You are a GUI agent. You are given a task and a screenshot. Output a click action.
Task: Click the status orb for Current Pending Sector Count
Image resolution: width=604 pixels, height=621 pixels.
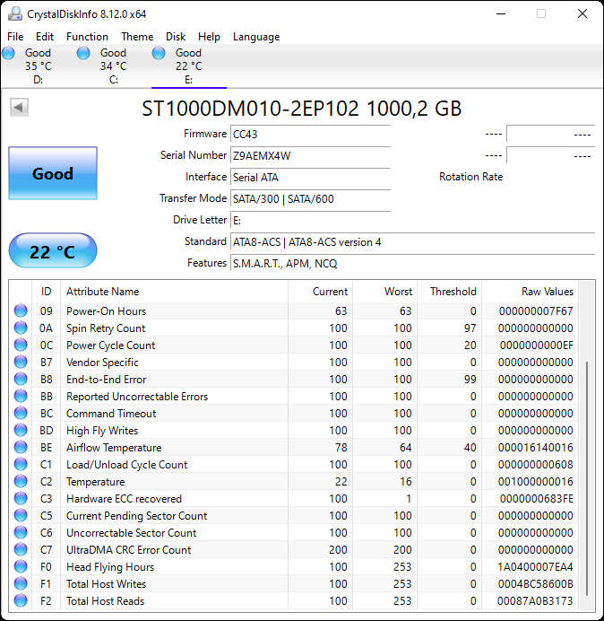point(21,515)
